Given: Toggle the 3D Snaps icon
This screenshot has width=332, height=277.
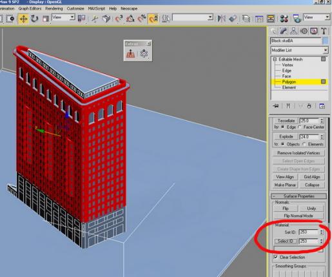Looking at the screenshot, I should pos(119,19).
